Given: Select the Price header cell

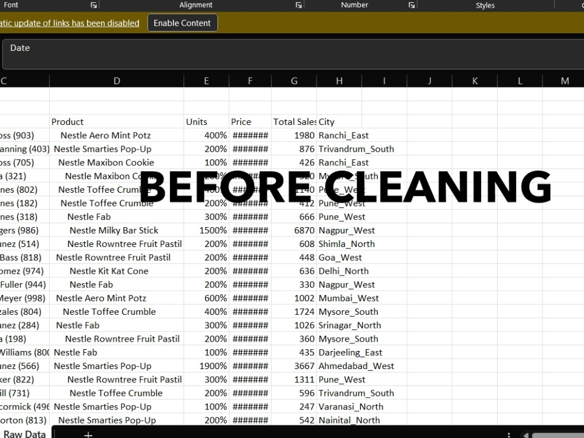Looking at the screenshot, I should click(x=251, y=122).
